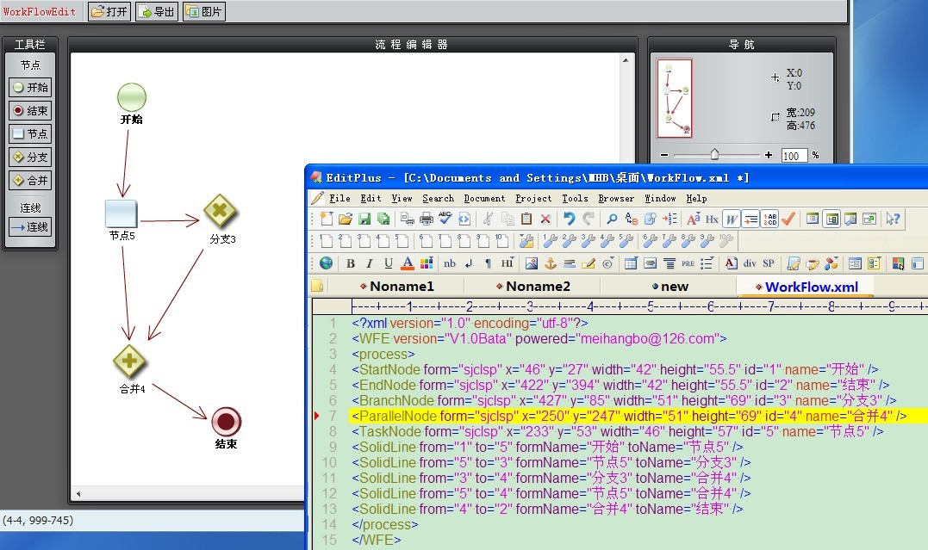
Task: Toggle Italic formatting in HTML toolbar
Action: pyautogui.click(x=370, y=263)
